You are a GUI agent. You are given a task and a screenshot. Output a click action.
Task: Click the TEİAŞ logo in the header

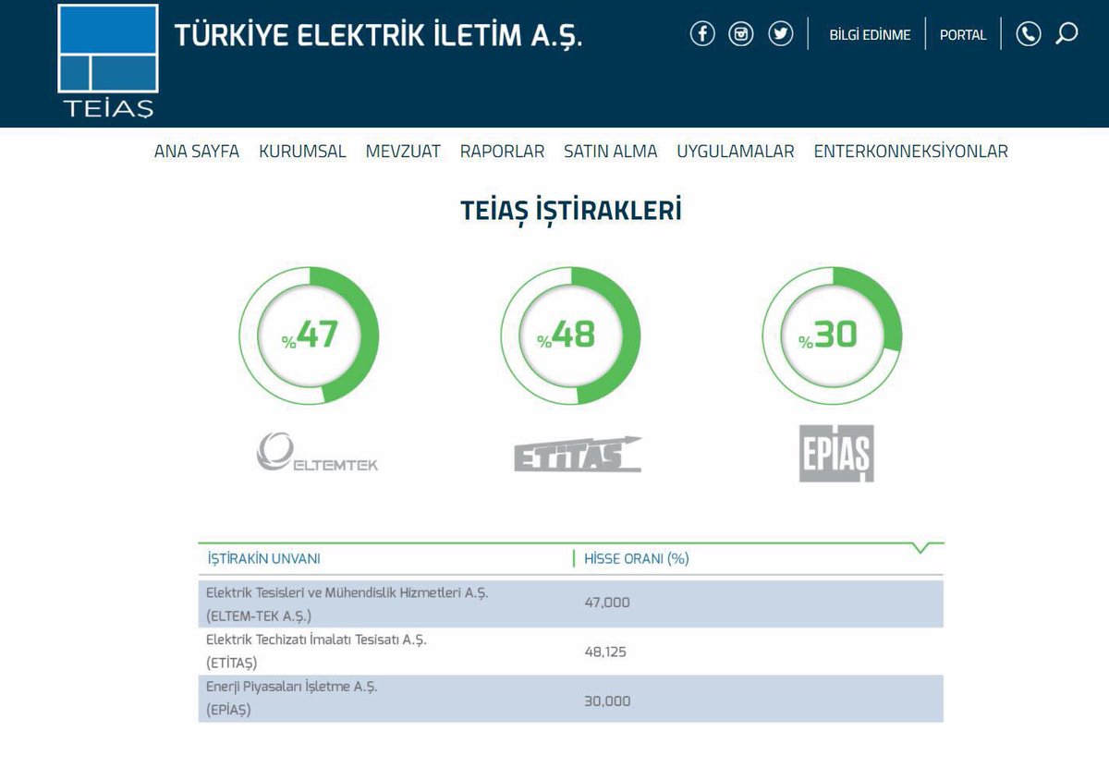tap(107, 61)
